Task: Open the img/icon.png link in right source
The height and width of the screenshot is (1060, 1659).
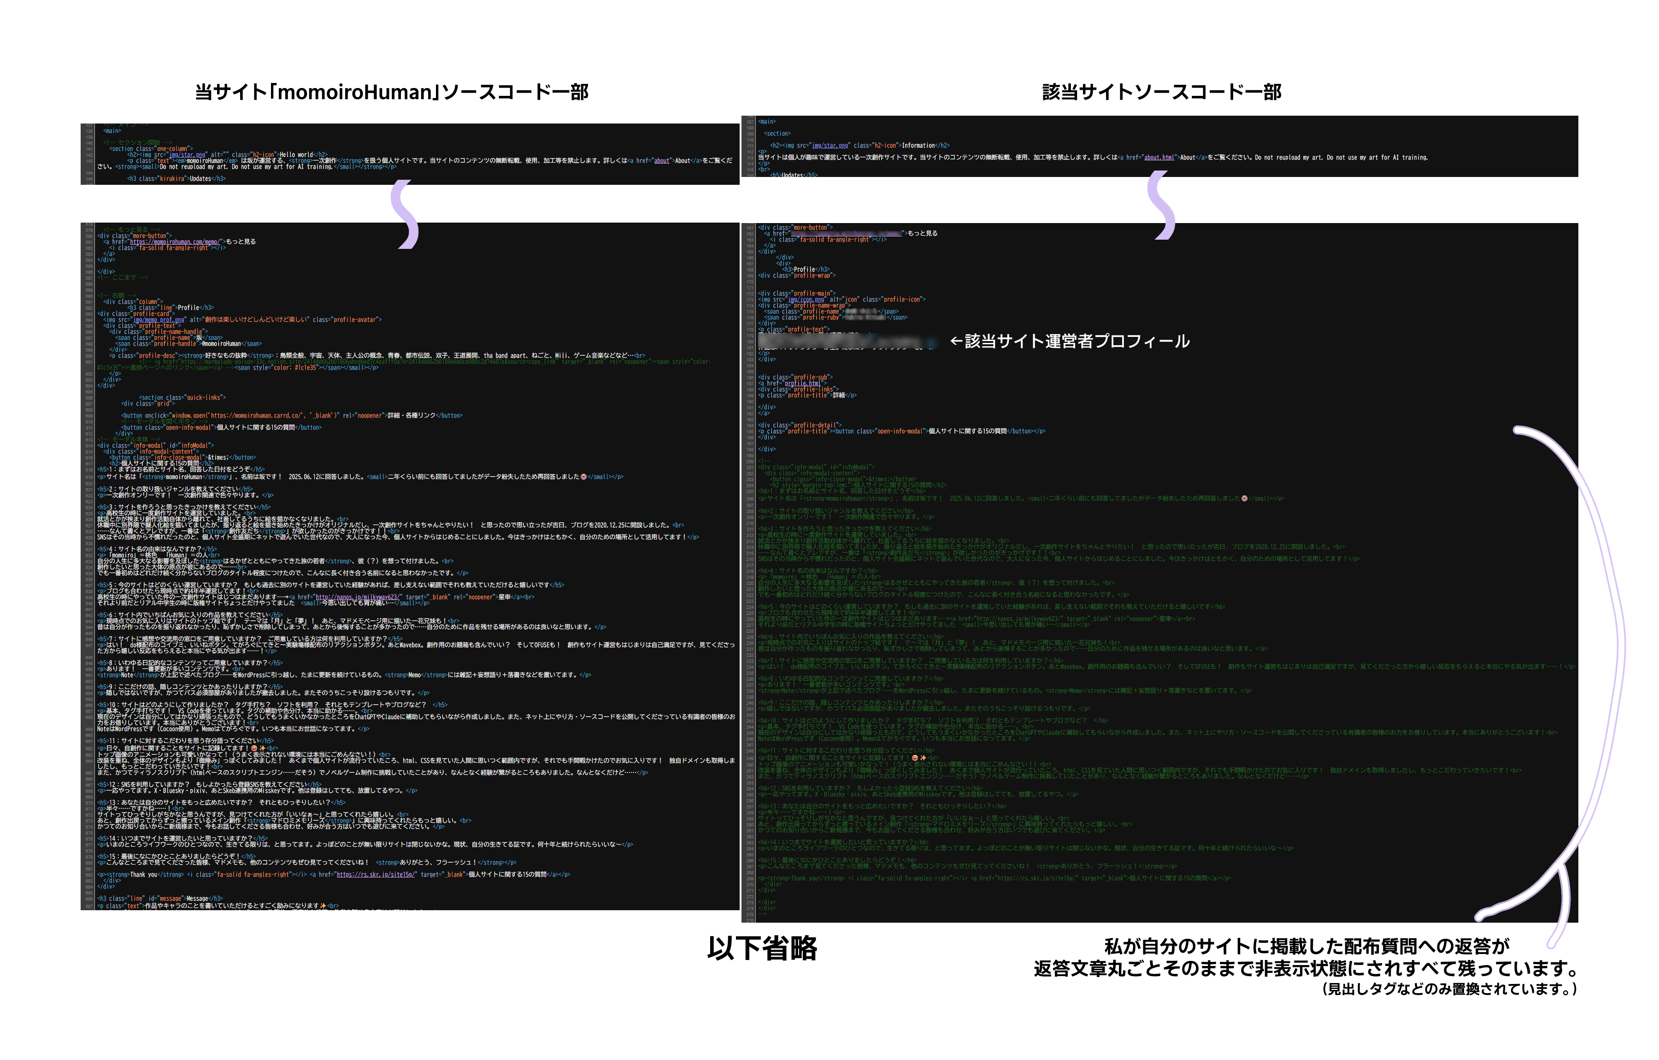Action: coord(806,300)
